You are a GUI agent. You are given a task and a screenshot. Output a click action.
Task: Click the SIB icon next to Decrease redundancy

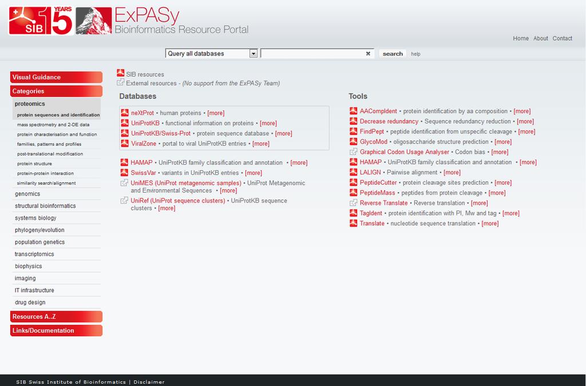click(x=353, y=121)
